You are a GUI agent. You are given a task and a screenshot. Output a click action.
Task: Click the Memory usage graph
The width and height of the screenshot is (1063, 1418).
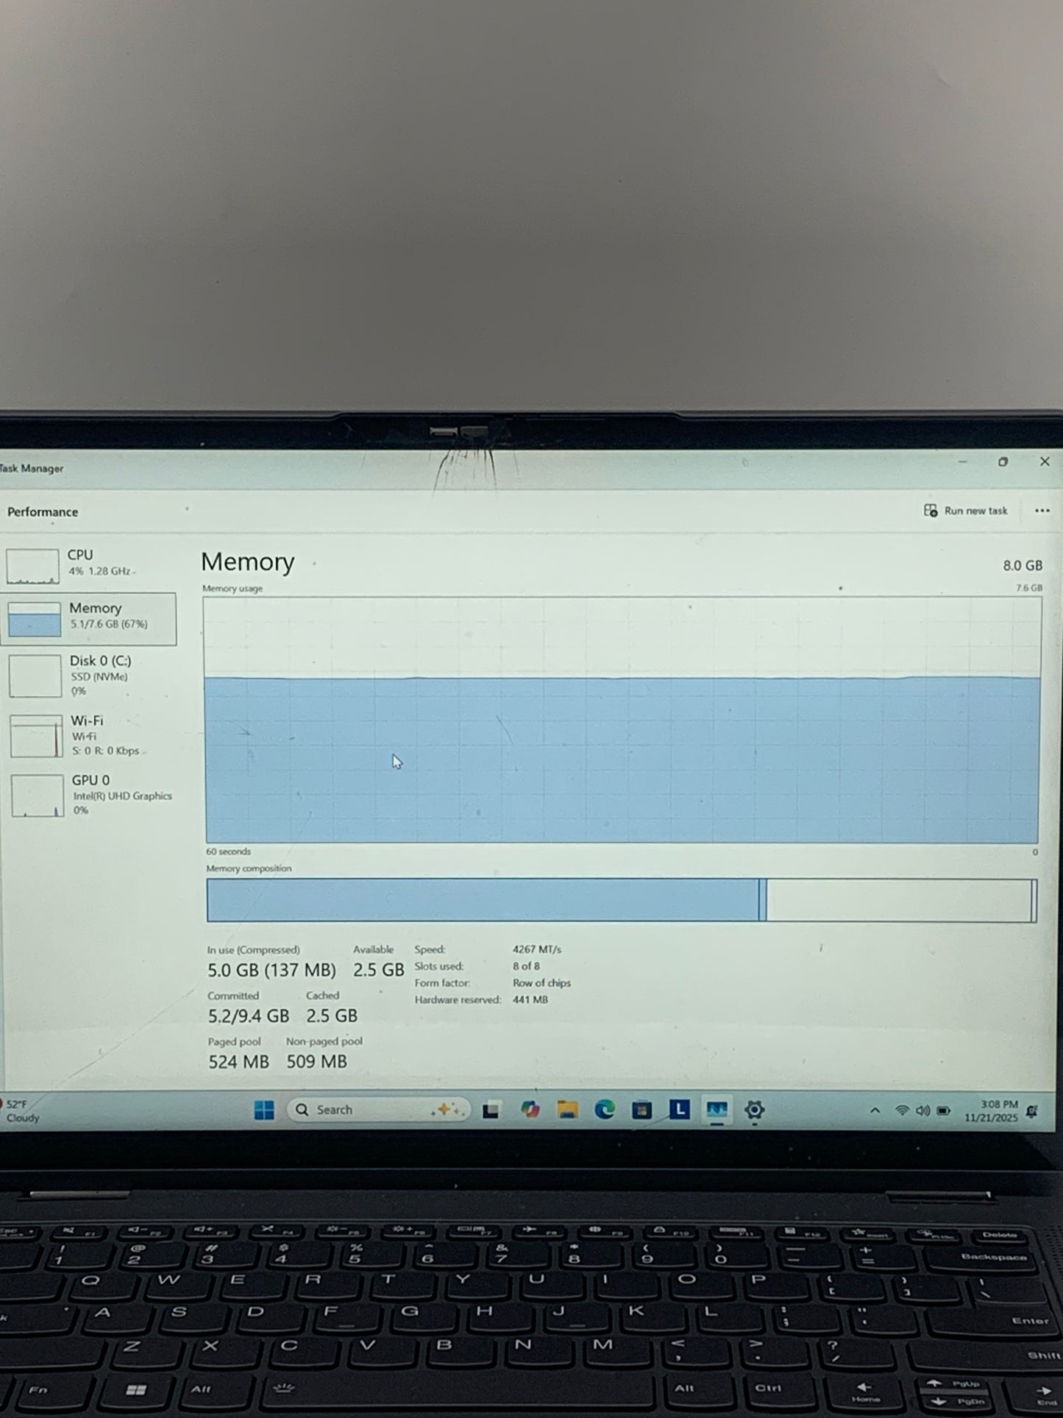[622, 720]
